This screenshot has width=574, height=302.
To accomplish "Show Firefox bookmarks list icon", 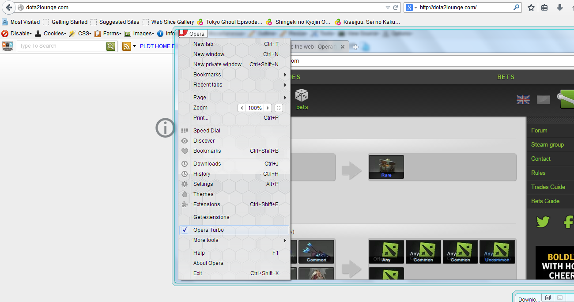I will pyautogui.click(x=544, y=8).
